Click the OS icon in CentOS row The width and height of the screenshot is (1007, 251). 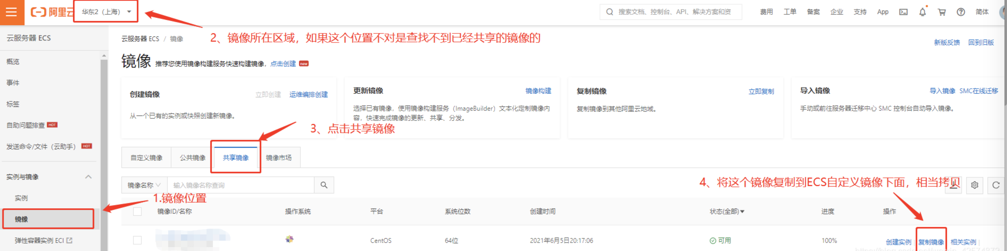[289, 239]
